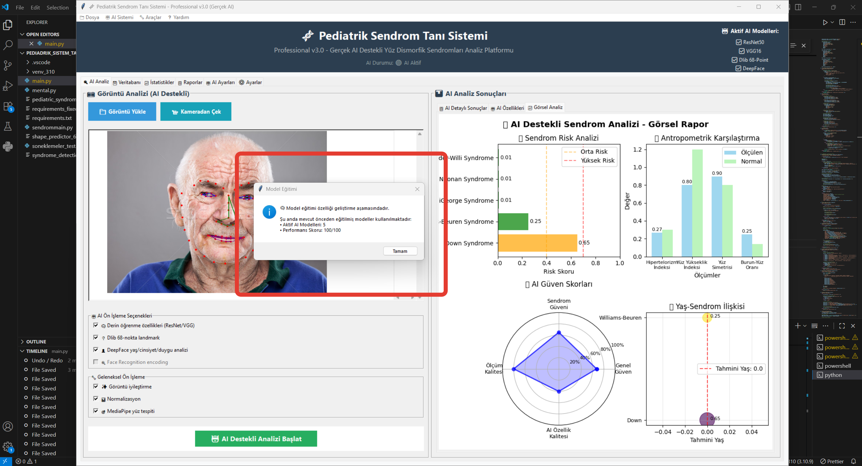The height and width of the screenshot is (466, 862).
Task: Open the Testing flask icon
Action: pos(7,127)
